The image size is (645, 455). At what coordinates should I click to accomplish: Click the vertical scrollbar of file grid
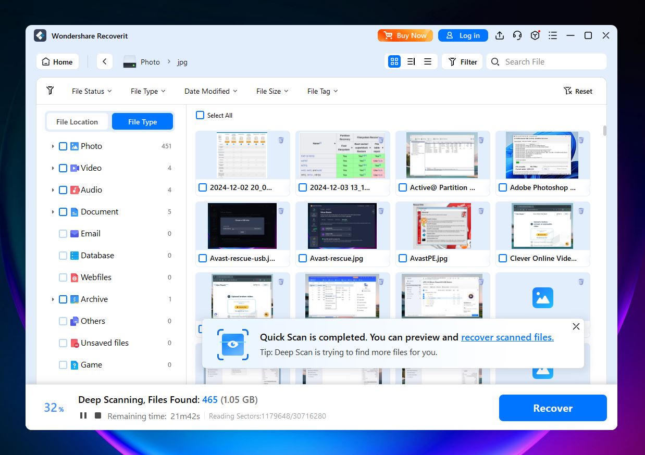point(604,130)
